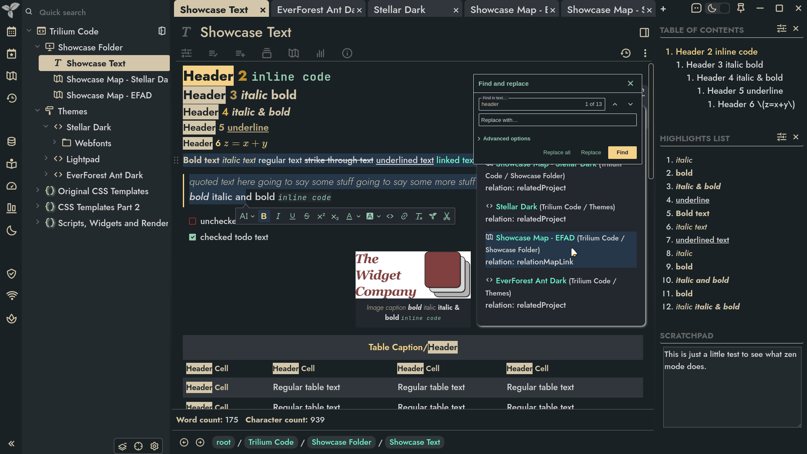This screenshot has height=454, width=807.
Task: Expand the Webfonts folder
Action: pyautogui.click(x=55, y=143)
